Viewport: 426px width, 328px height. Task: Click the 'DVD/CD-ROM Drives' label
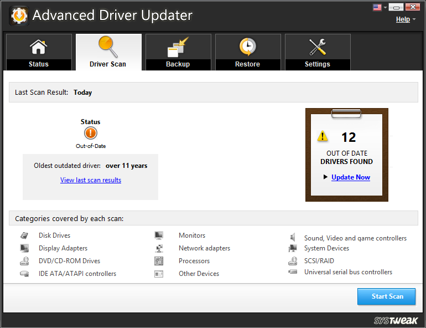(69, 261)
